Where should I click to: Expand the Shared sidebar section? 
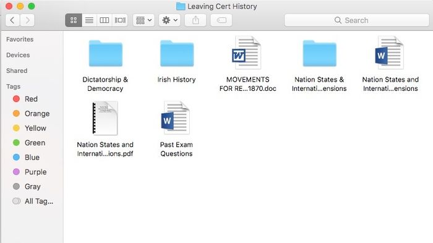point(17,70)
